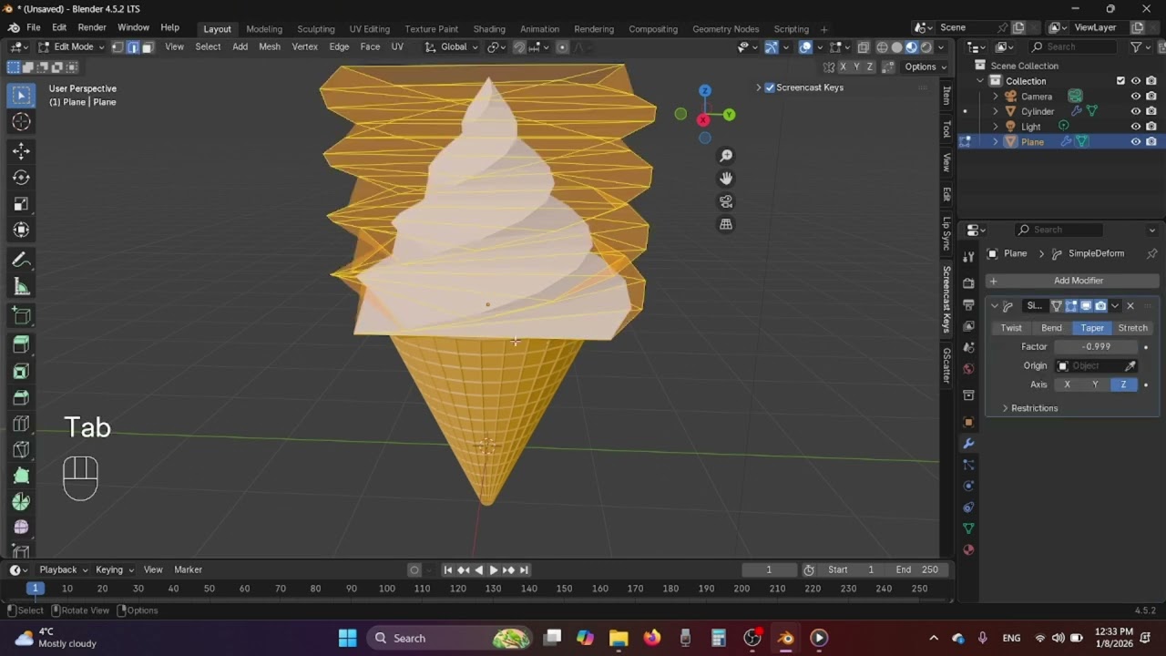Viewport: 1166px width, 656px height.
Task: Select the Rotate tool
Action: pos(22,178)
